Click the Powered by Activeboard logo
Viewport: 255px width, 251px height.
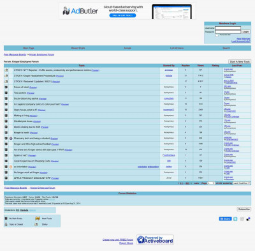[x=155, y=240]
